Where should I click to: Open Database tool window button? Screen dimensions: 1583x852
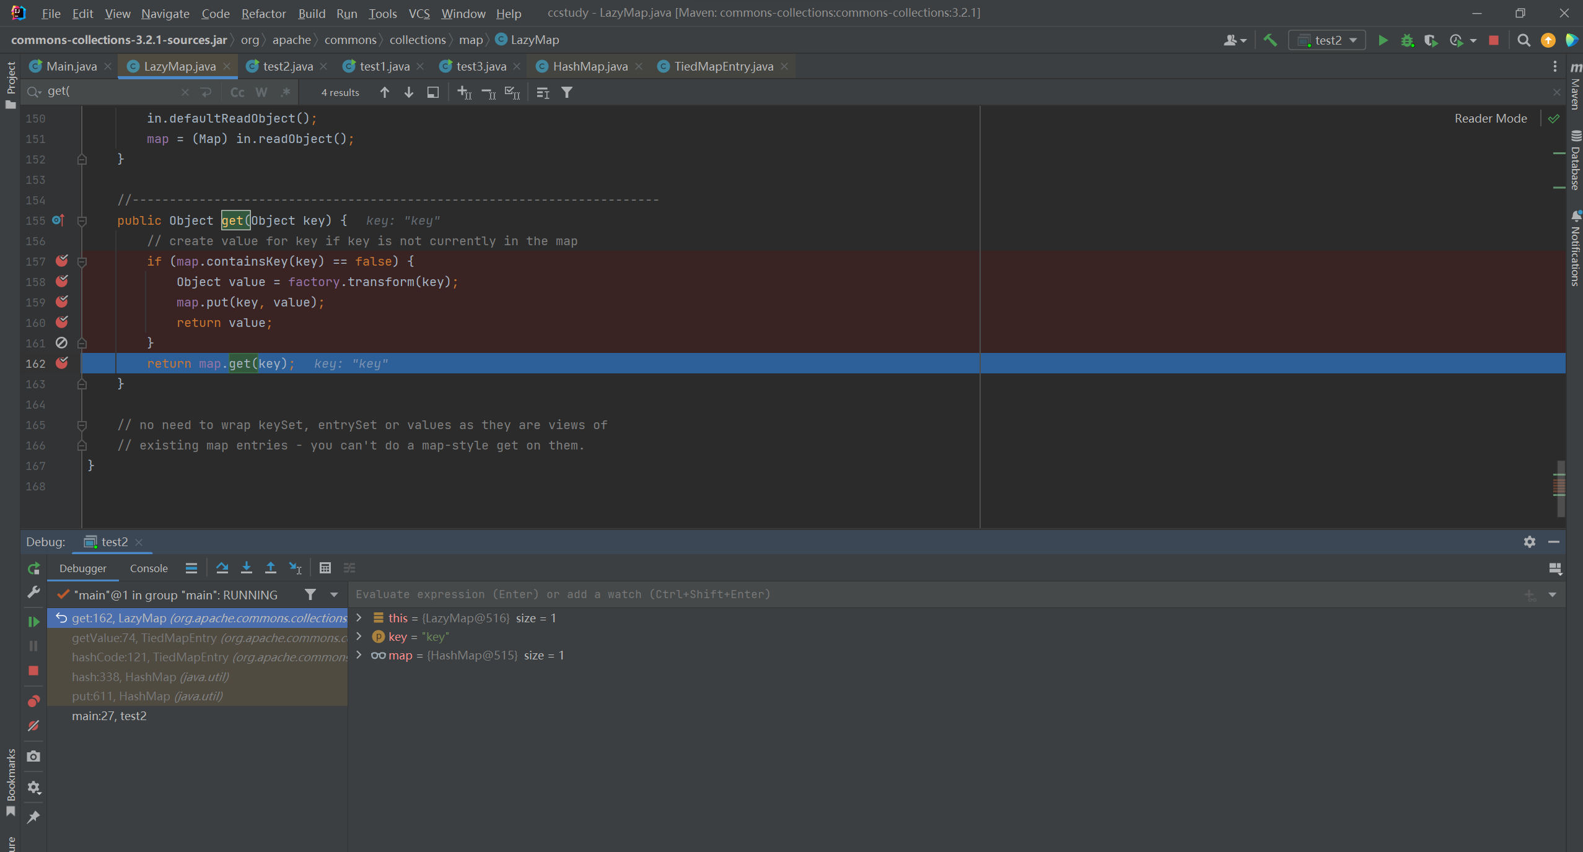click(1576, 161)
